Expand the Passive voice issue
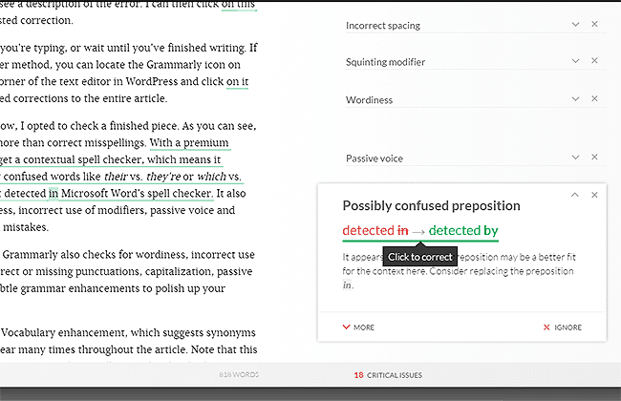 point(575,158)
